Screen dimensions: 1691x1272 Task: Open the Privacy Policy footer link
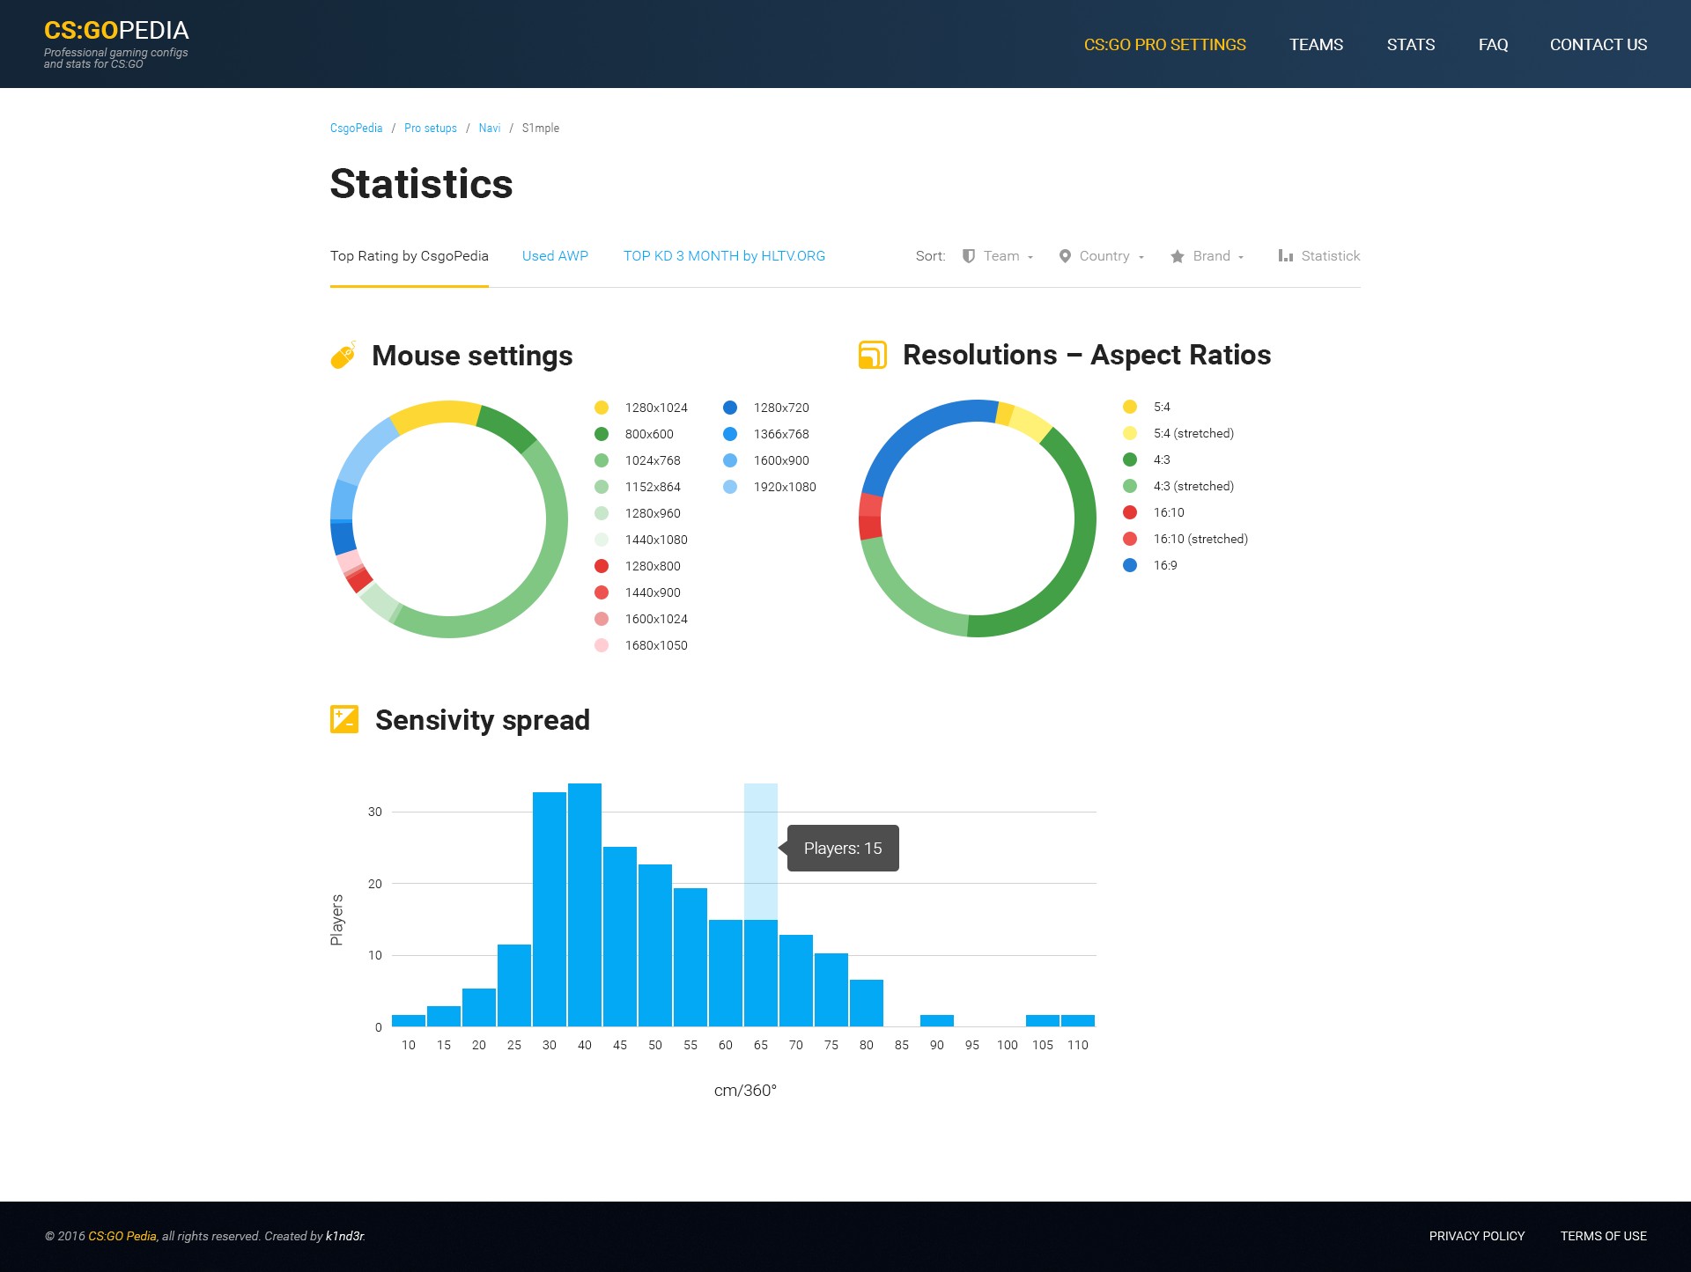(1476, 1236)
